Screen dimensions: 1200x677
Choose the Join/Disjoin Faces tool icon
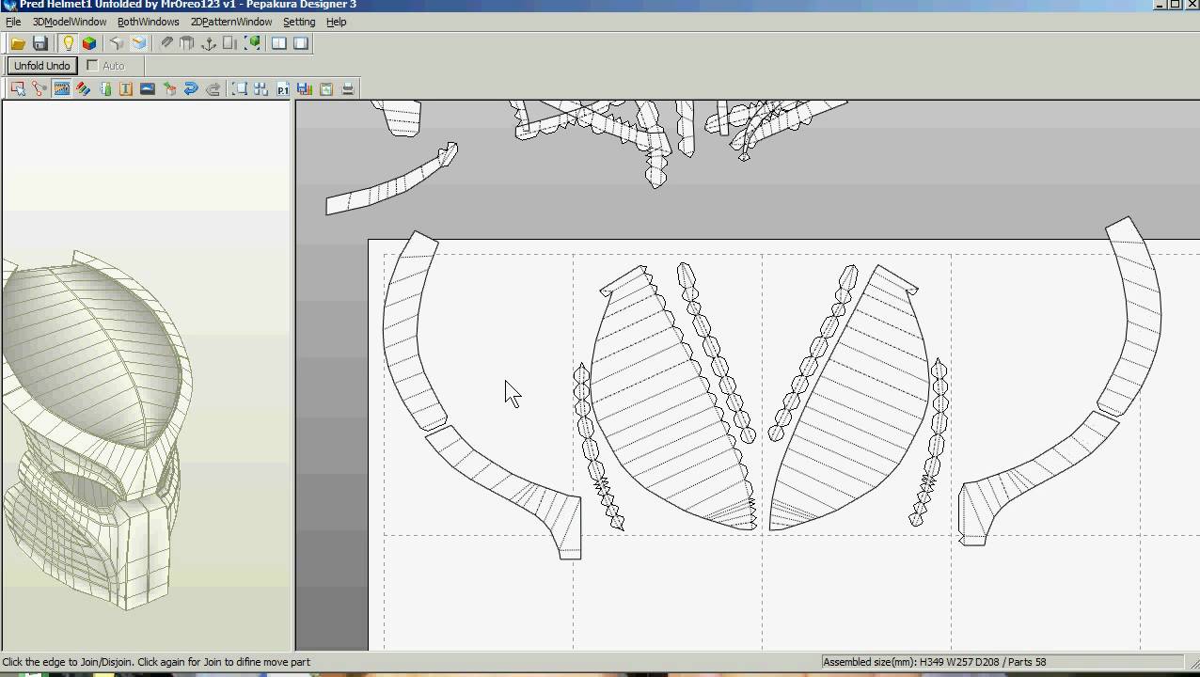[39, 89]
